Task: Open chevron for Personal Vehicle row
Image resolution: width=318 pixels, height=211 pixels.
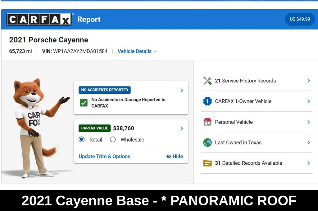Action: 308,122
